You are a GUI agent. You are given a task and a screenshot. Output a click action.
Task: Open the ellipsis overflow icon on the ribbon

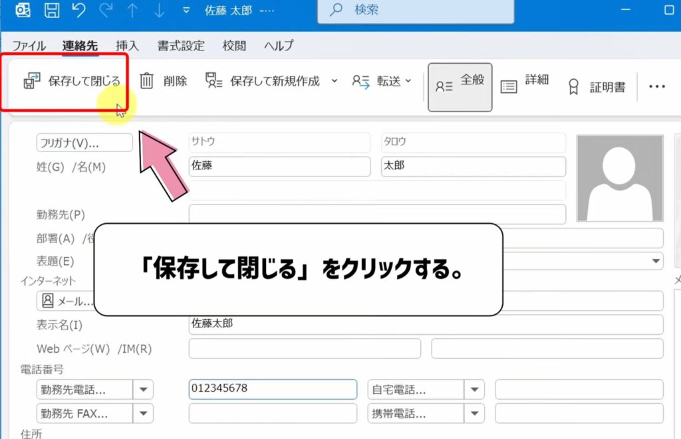pos(657,86)
